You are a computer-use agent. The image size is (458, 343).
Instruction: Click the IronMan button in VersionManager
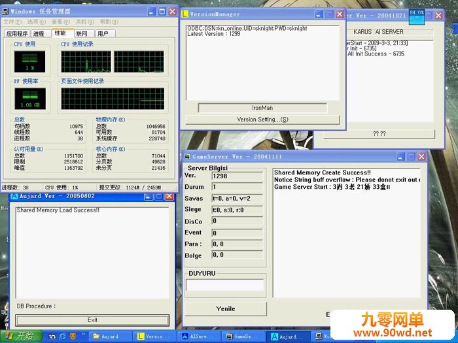(262, 108)
